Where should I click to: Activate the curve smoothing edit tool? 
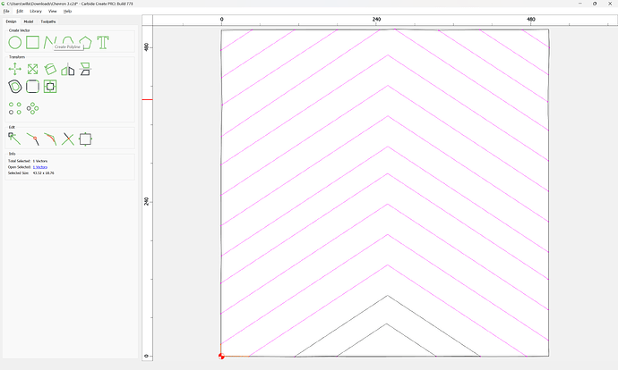(x=50, y=139)
